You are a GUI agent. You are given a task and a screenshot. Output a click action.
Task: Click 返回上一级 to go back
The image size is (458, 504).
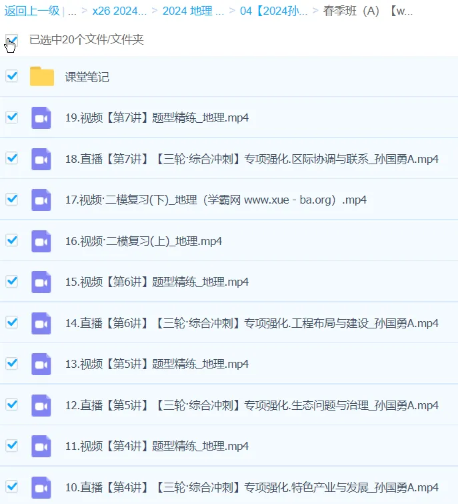click(31, 11)
